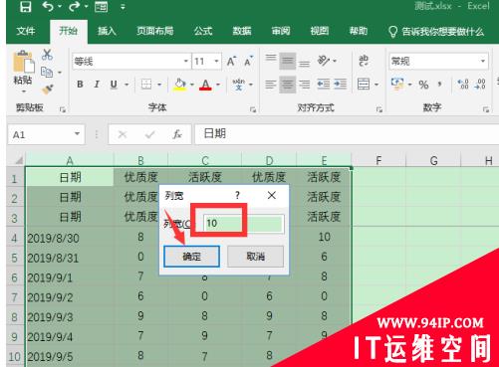Decrease the font size
The height and width of the screenshot is (367, 499).
coord(248,62)
